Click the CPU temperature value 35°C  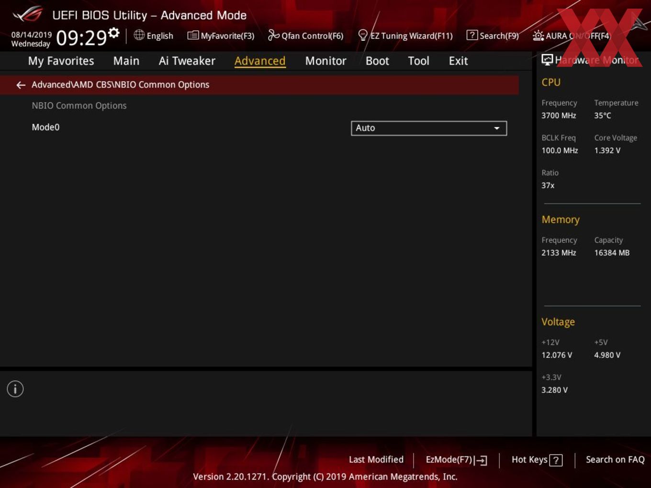click(603, 115)
